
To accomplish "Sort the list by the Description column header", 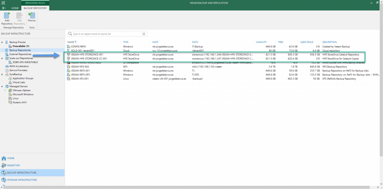I will [330, 42].
